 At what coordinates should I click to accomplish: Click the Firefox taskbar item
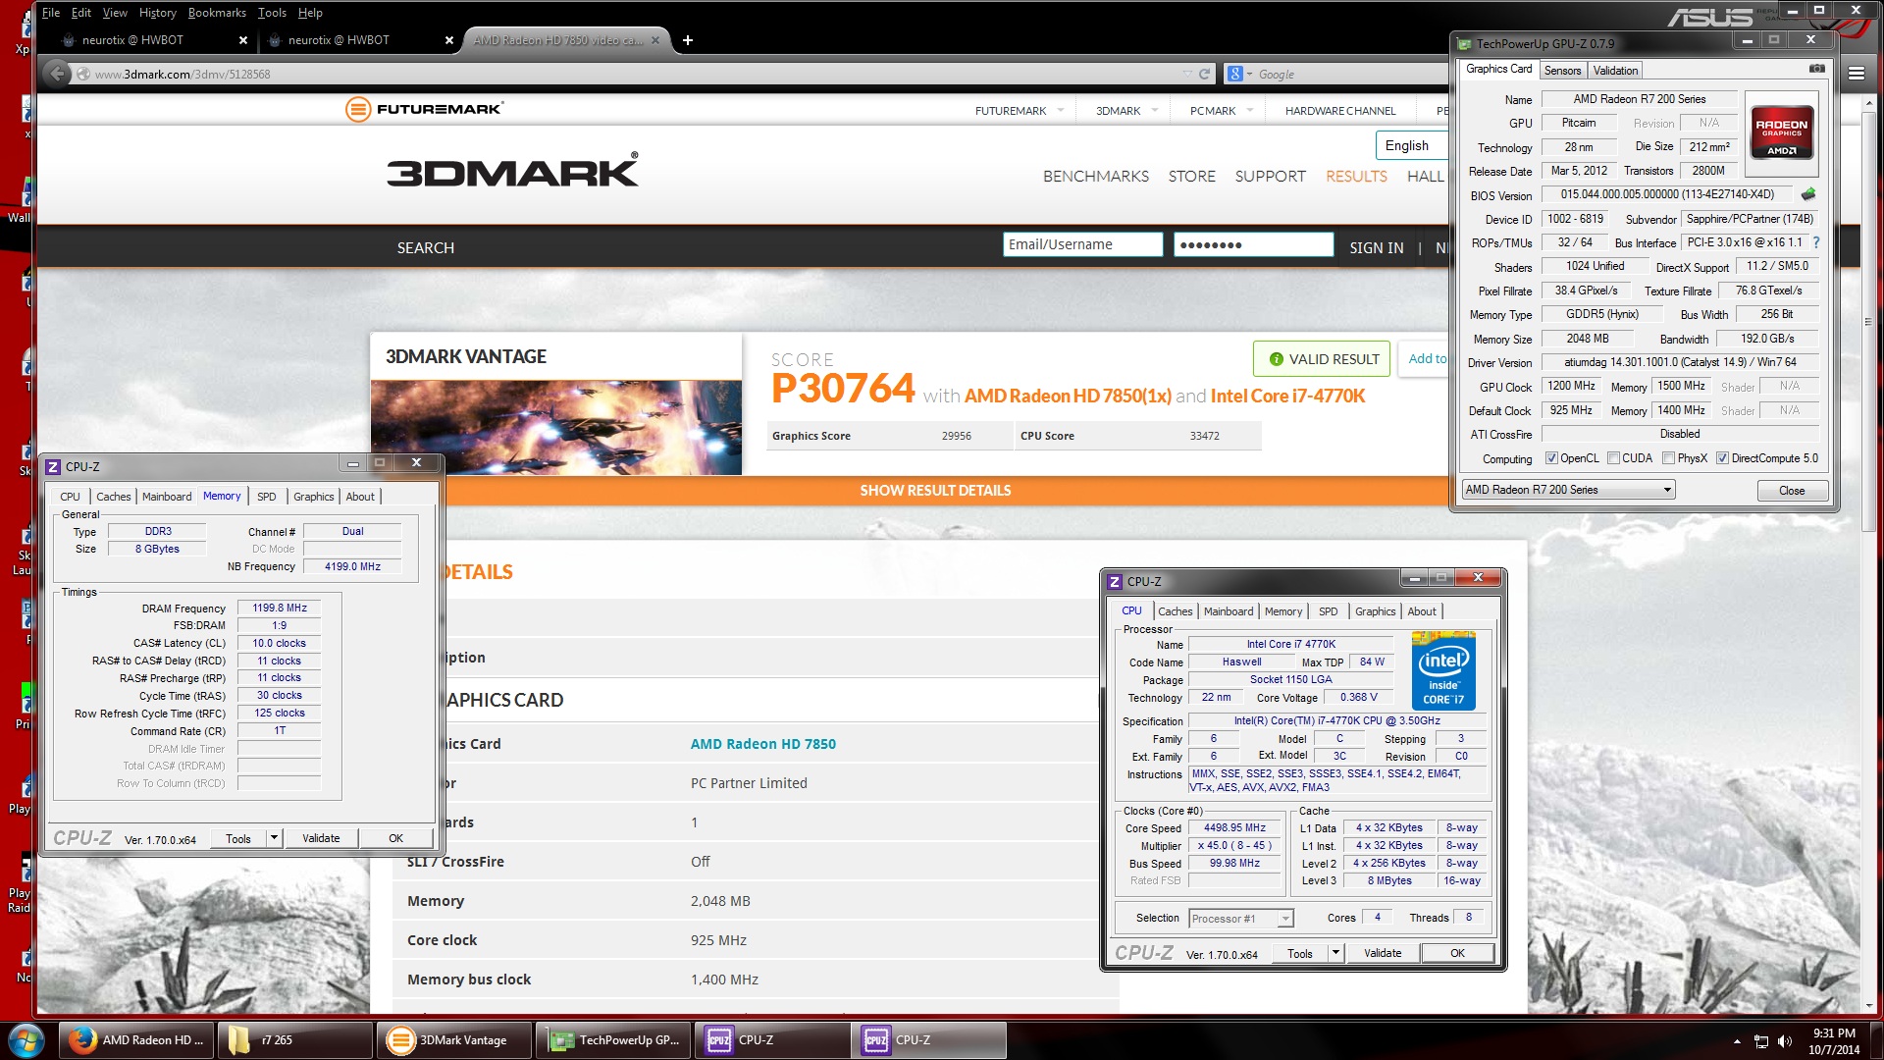point(136,1040)
